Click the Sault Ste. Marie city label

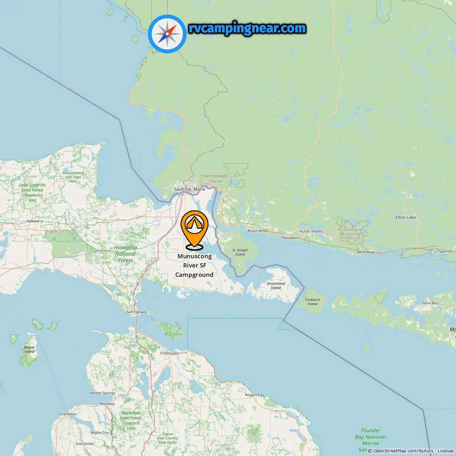tap(190, 189)
